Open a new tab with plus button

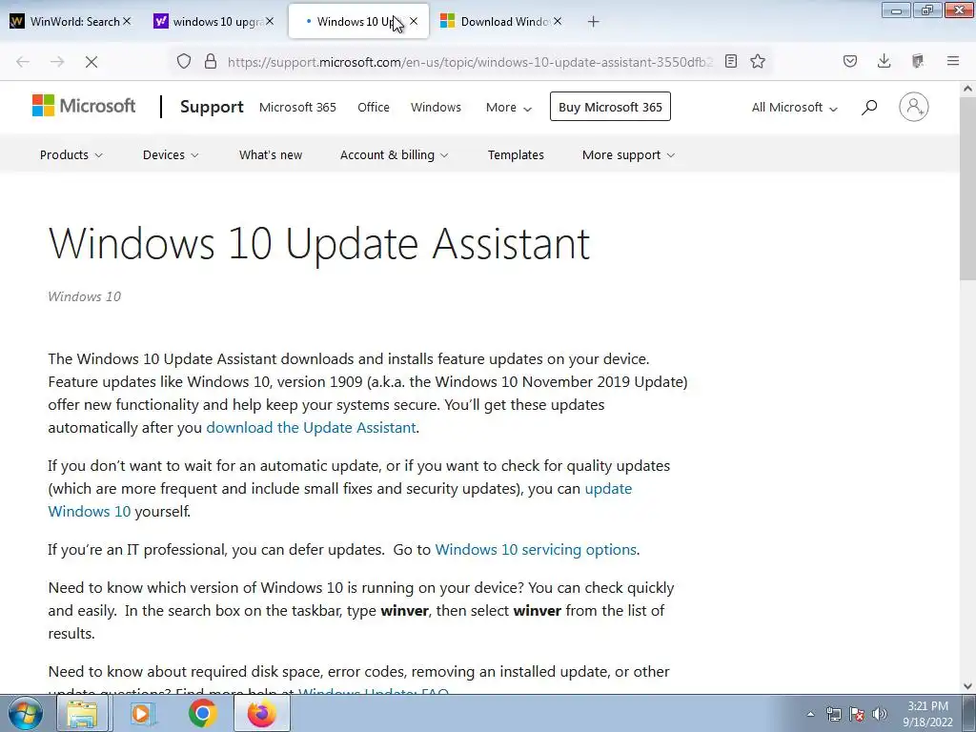(593, 22)
